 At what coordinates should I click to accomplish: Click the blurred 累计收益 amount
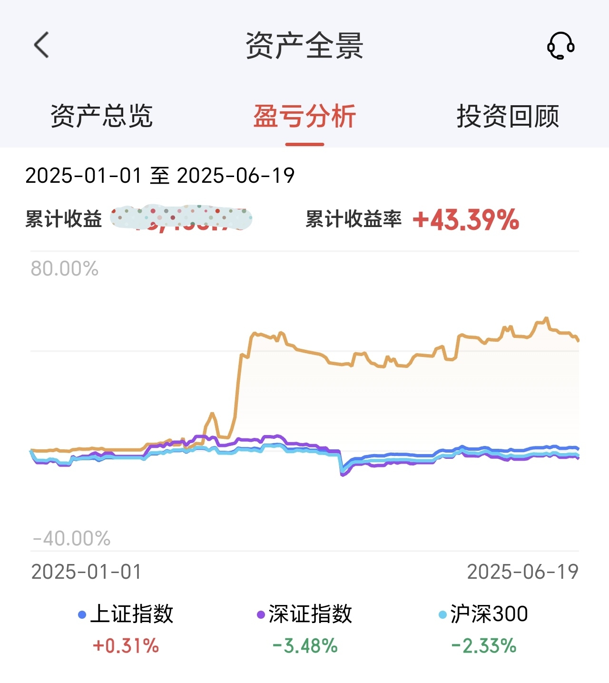[x=181, y=218]
